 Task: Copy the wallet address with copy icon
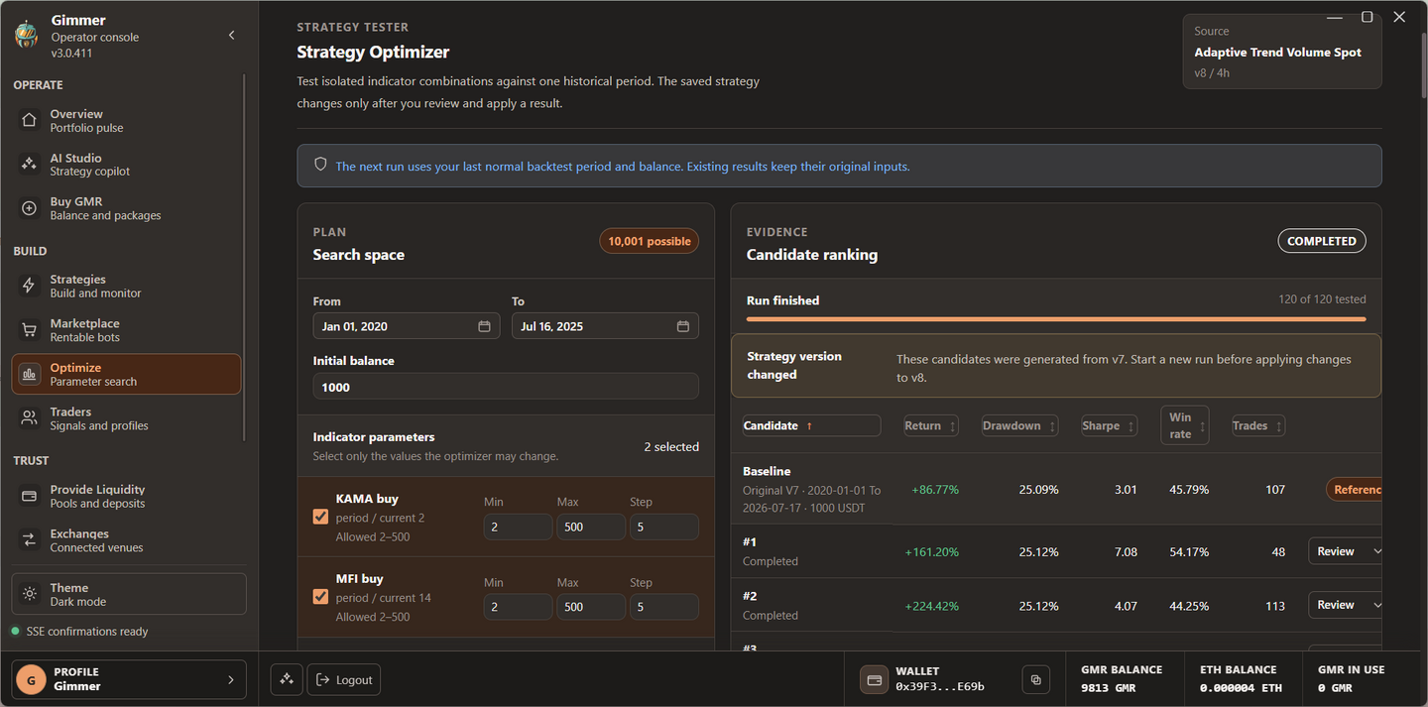(x=1035, y=679)
